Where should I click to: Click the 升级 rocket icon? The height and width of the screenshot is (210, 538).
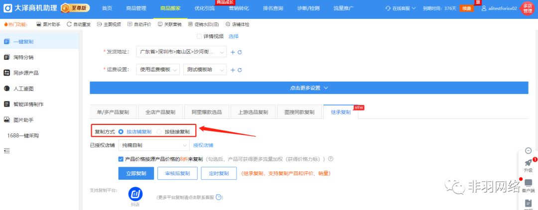pos(528,163)
